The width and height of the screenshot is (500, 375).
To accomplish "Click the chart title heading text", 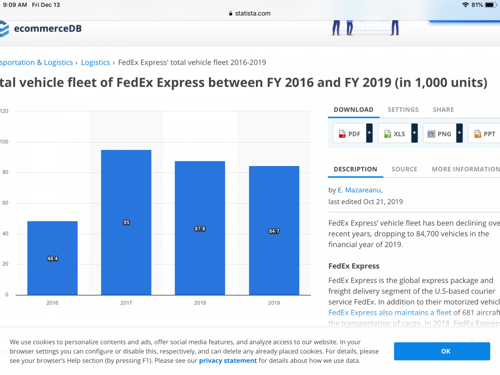I will pyautogui.click(x=244, y=82).
